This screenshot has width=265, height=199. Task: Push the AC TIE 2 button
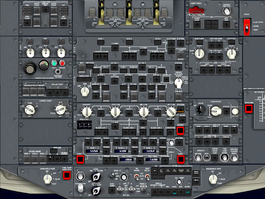click(128, 79)
